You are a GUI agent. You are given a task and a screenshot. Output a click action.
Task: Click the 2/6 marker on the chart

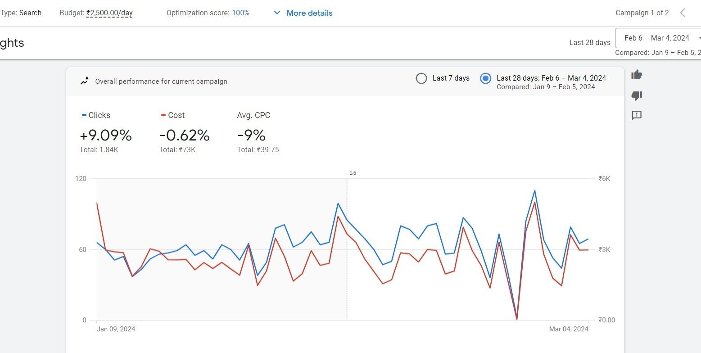(x=353, y=172)
